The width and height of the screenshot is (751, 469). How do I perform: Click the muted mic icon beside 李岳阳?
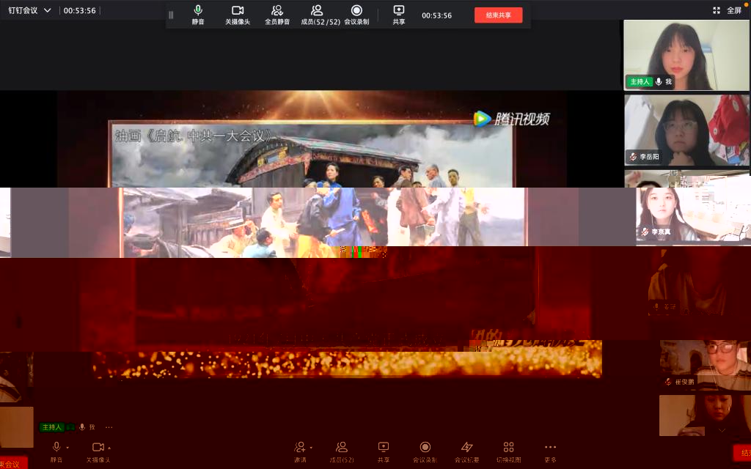(633, 157)
